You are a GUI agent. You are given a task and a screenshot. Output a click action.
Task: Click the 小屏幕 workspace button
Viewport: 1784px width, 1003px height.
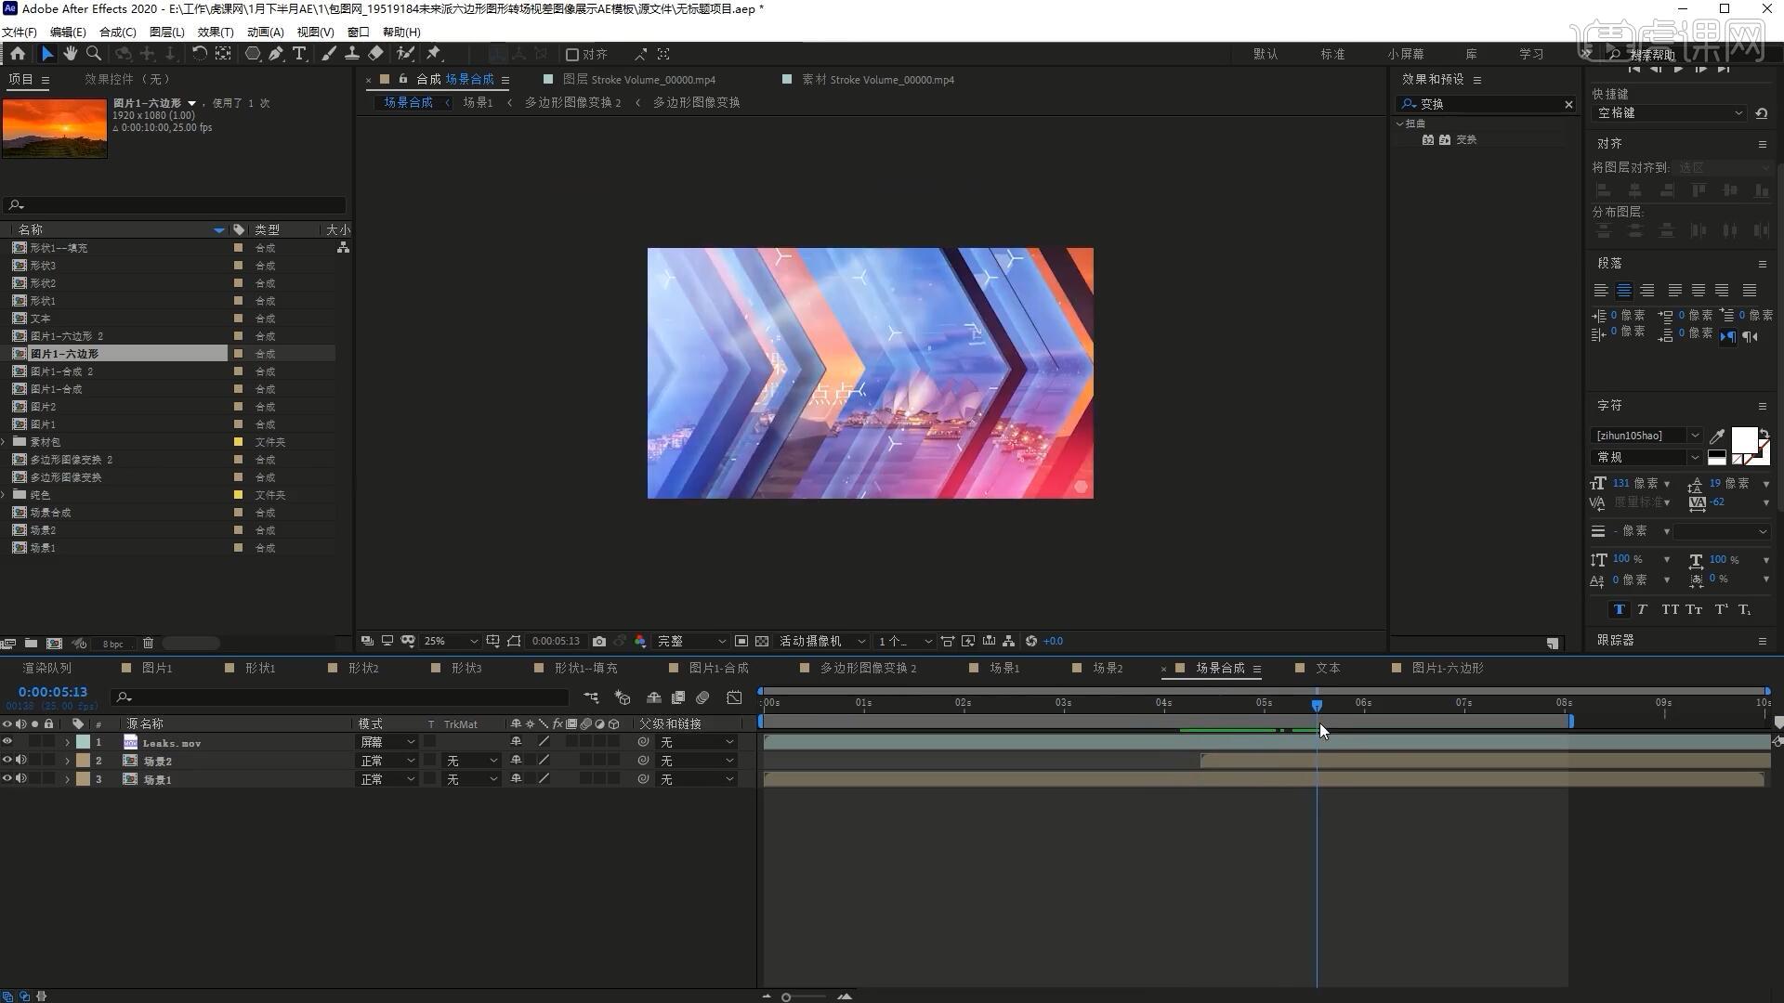pyautogui.click(x=1406, y=54)
